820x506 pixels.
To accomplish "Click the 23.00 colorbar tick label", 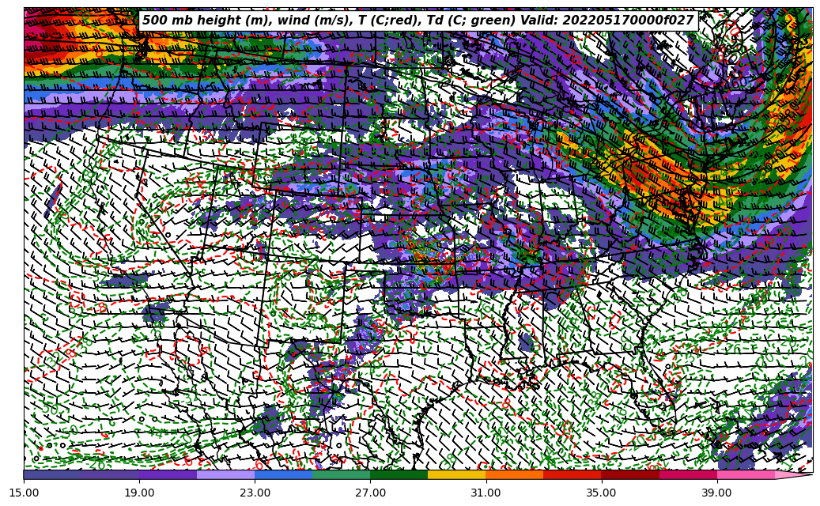I will (255, 493).
